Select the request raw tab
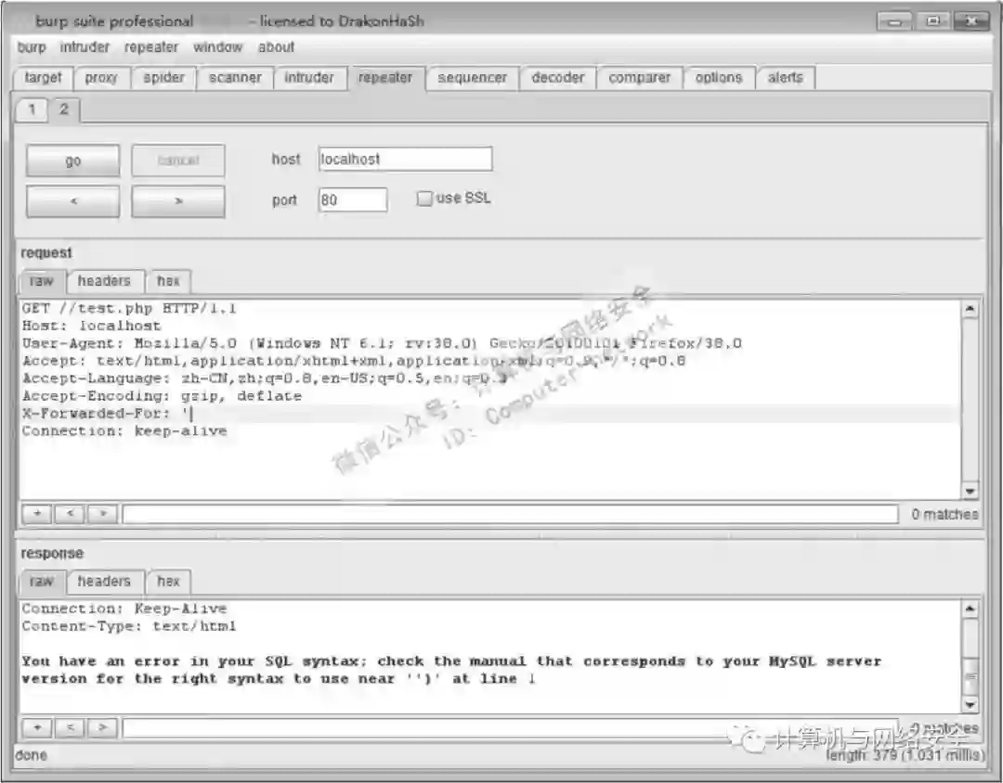This screenshot has height=783, width=1003. (x=41, y=281)
